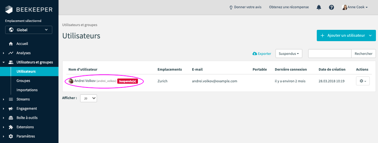Screen dimensions: 378x143
Task: Click the Ajouter un utilisateur button
Action: tap(343, 36)
